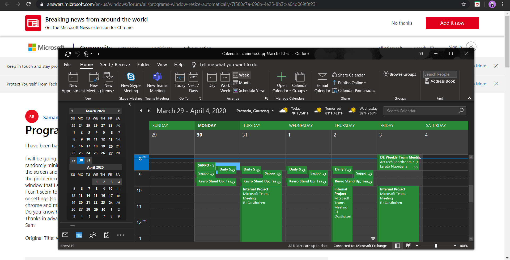Open Schedule View
The height and width of the screenshot is (260, 510).
[x=249, y=91]
